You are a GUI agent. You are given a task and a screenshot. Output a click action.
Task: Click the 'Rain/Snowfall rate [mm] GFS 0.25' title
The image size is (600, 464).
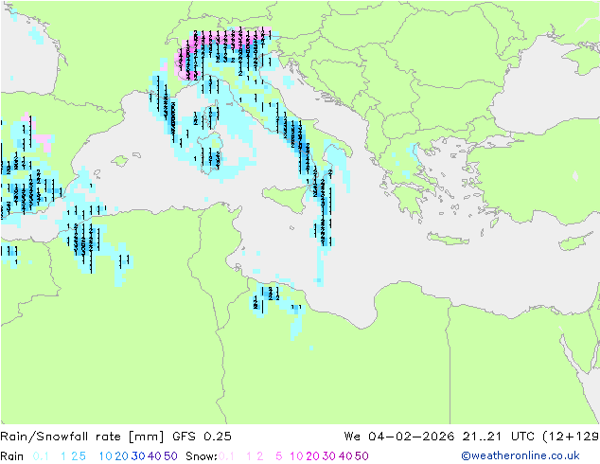(x=115, y=437)
